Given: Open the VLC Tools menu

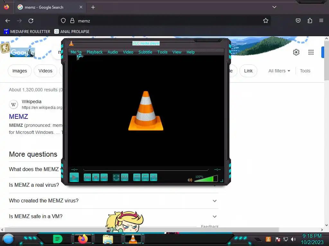Looking at the screenshot, I should pyautogui.click(x=162, y=52).
